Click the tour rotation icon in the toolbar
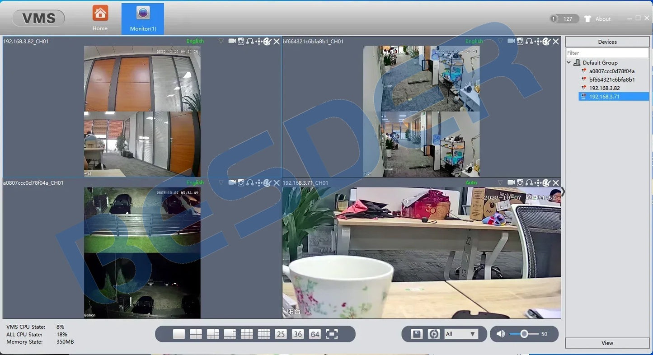 pyautogui.click(x=433, y=334)
